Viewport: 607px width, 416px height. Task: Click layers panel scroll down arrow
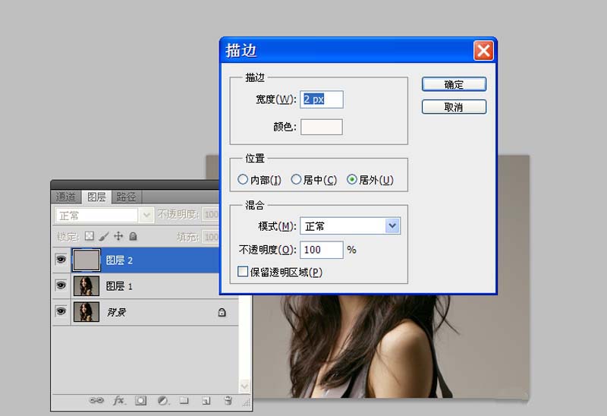(244, 386)
